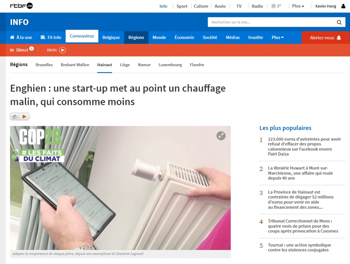Screen dimensions: 350x264
Task: Expand the top-bar Plus dropdown
Action: click(298, 6)
